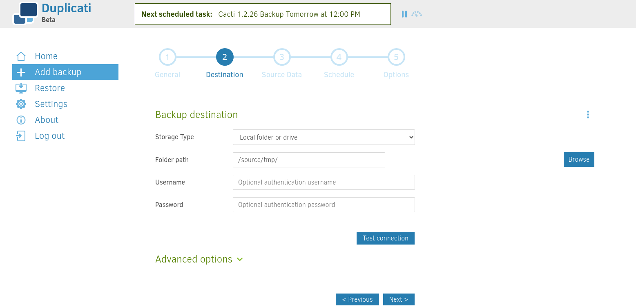Screen dimensions: 636x307
Task: Click the Duplicati logo icon
Action: (x=25, y=13)
